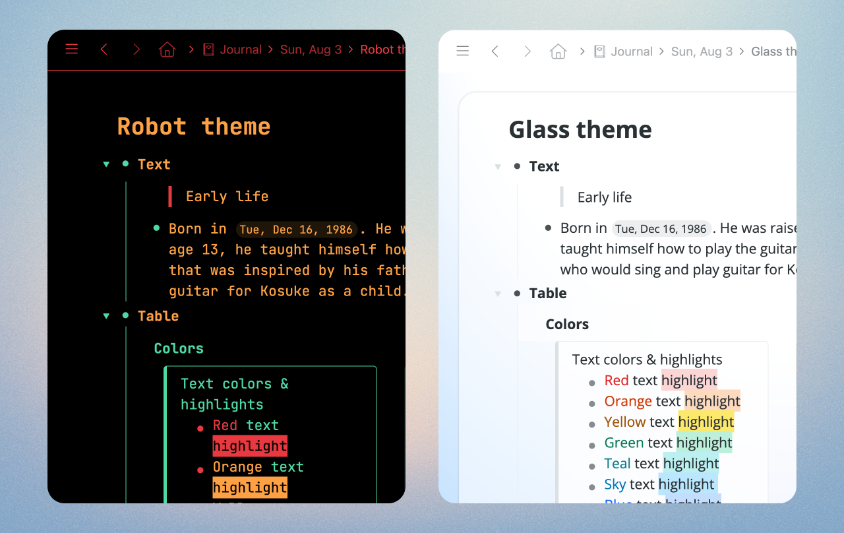This screenshot has height=533, width=844.
Task: Open the hamburger menu in the Robot theme
Action: click(71, 49)
